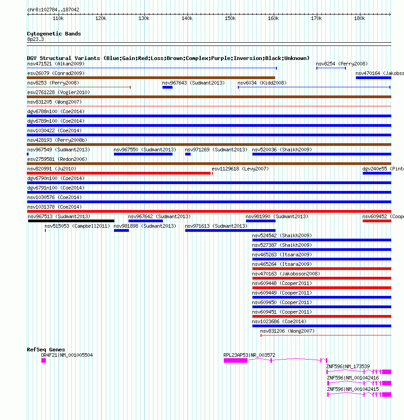Image resolution: width=404 pixels, height=420 pixels.
Task: Open nsv515053 (Campbell2011) label
Action: [77, 226]
